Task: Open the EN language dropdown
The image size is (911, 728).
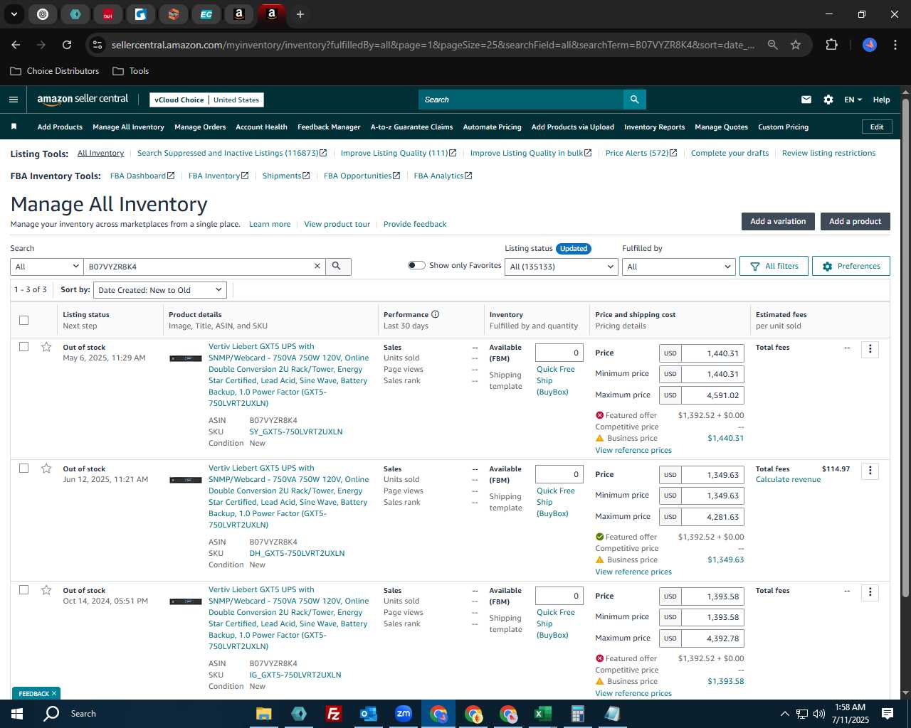Action: click(x=853, y=100)
